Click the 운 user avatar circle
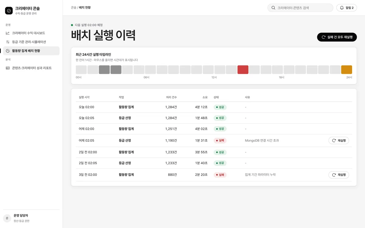 tap(7, 218)
